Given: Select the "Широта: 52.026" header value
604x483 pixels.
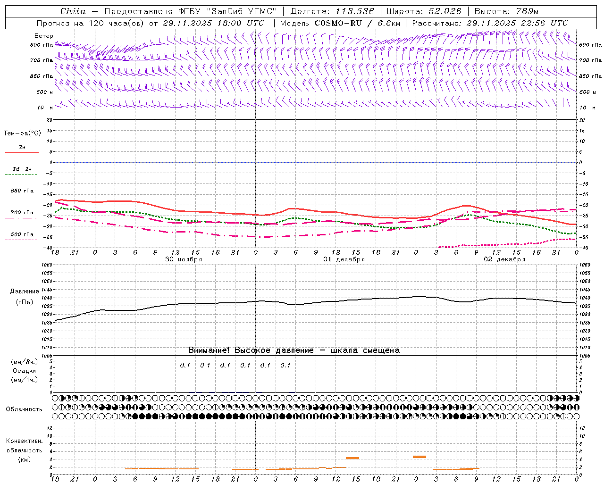Looking at the screenshot, I should (x=424, y=11).
